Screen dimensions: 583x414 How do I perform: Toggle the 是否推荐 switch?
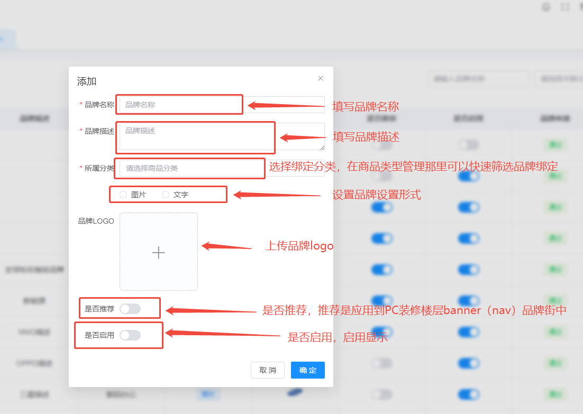click(130, 309)
